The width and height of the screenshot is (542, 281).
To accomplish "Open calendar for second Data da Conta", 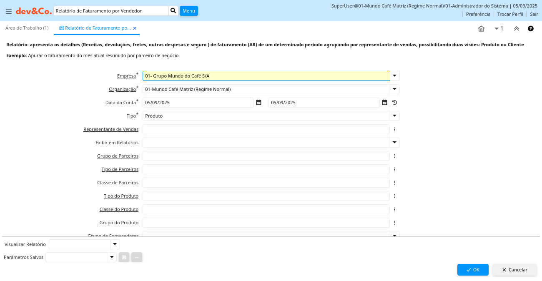I will point(384,103).
